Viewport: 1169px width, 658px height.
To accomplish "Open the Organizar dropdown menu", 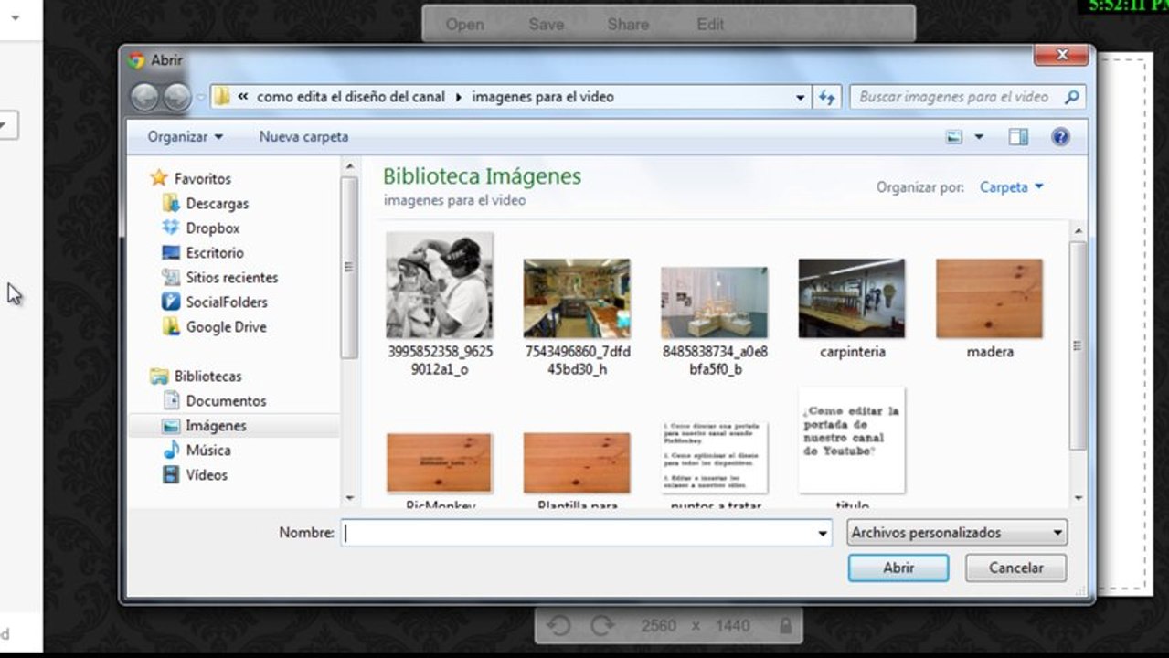I will coord(186,137).
